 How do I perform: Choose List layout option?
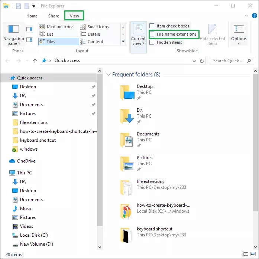(x=58, y=34)
